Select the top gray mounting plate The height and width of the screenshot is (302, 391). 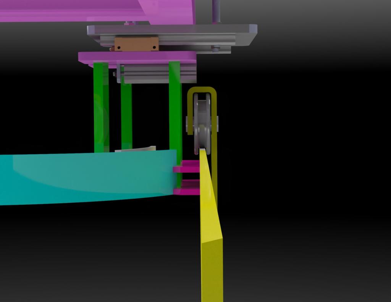pyautogui.click(x=172, y=30)
